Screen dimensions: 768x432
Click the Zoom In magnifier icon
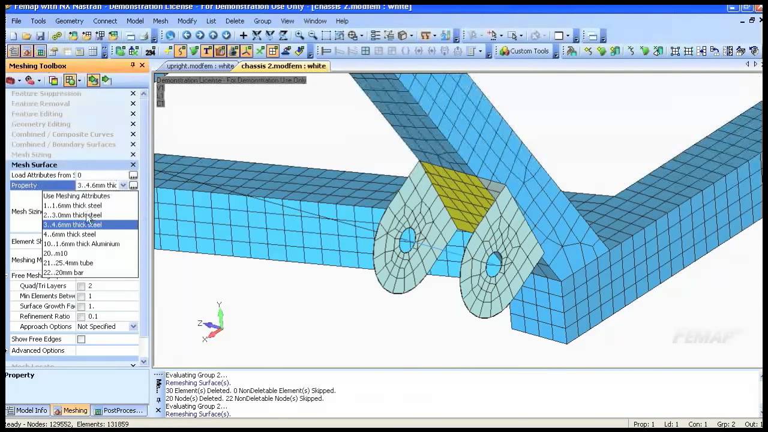[x=299, y=36]
